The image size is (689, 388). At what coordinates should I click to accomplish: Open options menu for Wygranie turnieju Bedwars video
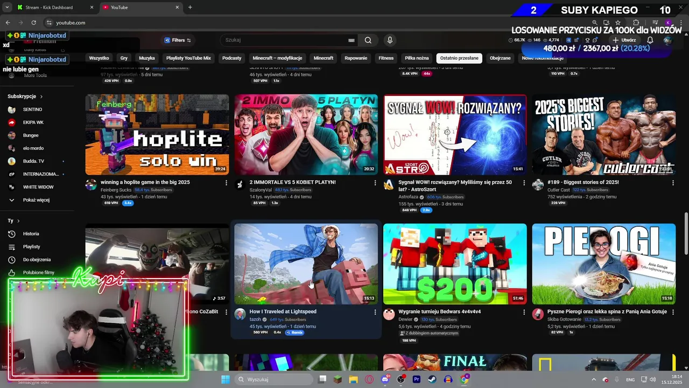[x=524, y=312]
